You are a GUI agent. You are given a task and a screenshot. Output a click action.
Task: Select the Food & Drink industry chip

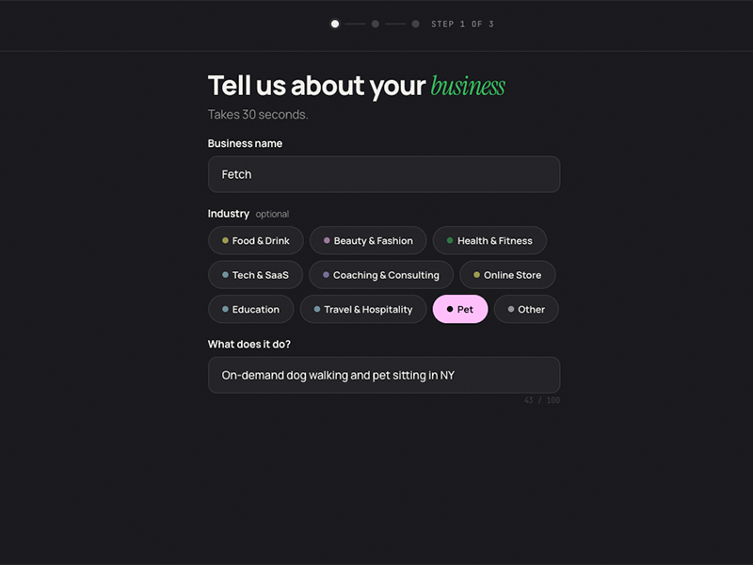(255, 241)
